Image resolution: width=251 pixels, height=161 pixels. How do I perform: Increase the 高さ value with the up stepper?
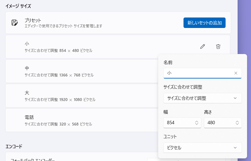pos(237,121)
